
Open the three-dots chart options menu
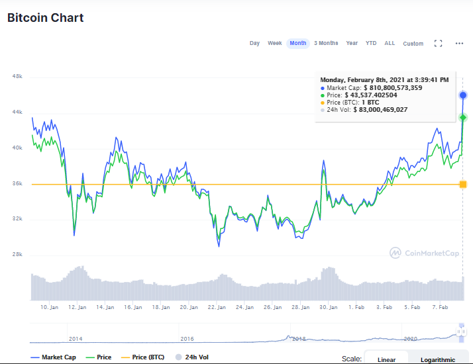coord(459,44)
